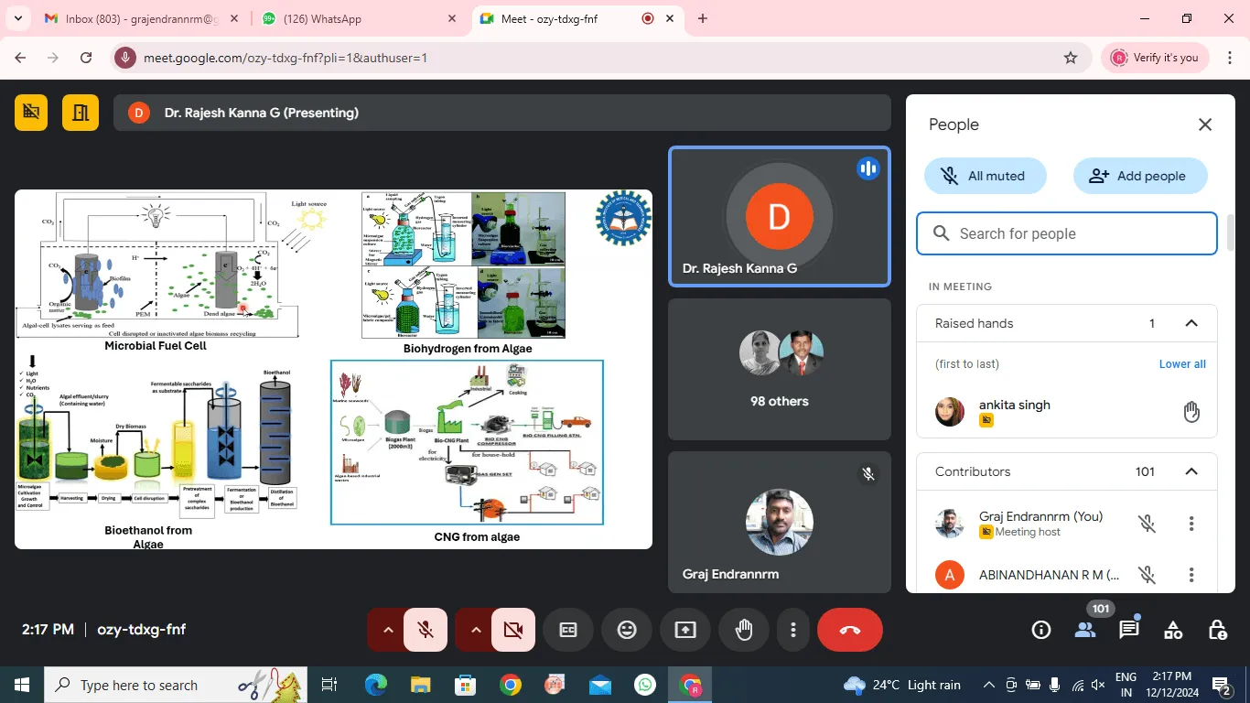1250x703 pixels.
Task: Switch to the WhatsApp browser tab
Action: coord(359,18)
